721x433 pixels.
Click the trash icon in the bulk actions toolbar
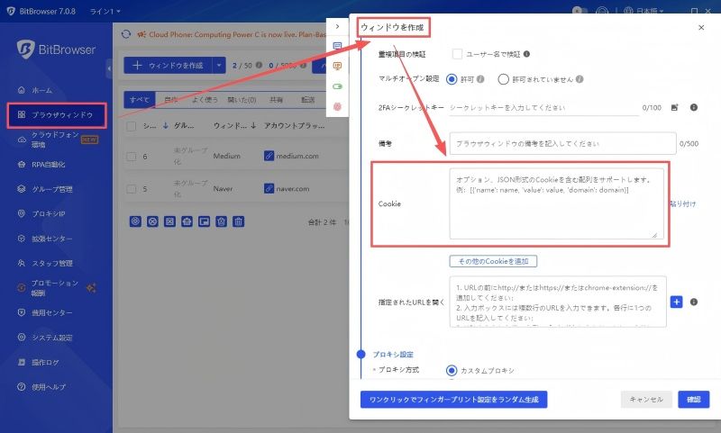click(x=238, y=221)
